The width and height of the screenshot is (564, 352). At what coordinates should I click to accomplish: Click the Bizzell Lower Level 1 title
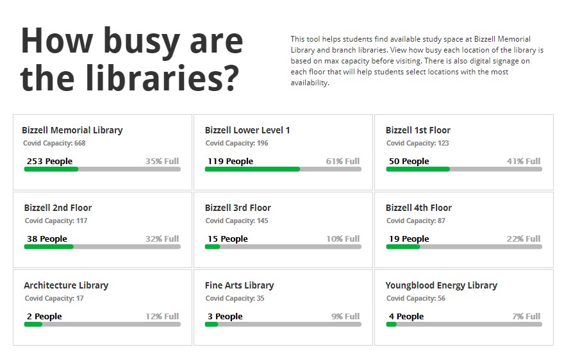[x=247, y=130]
